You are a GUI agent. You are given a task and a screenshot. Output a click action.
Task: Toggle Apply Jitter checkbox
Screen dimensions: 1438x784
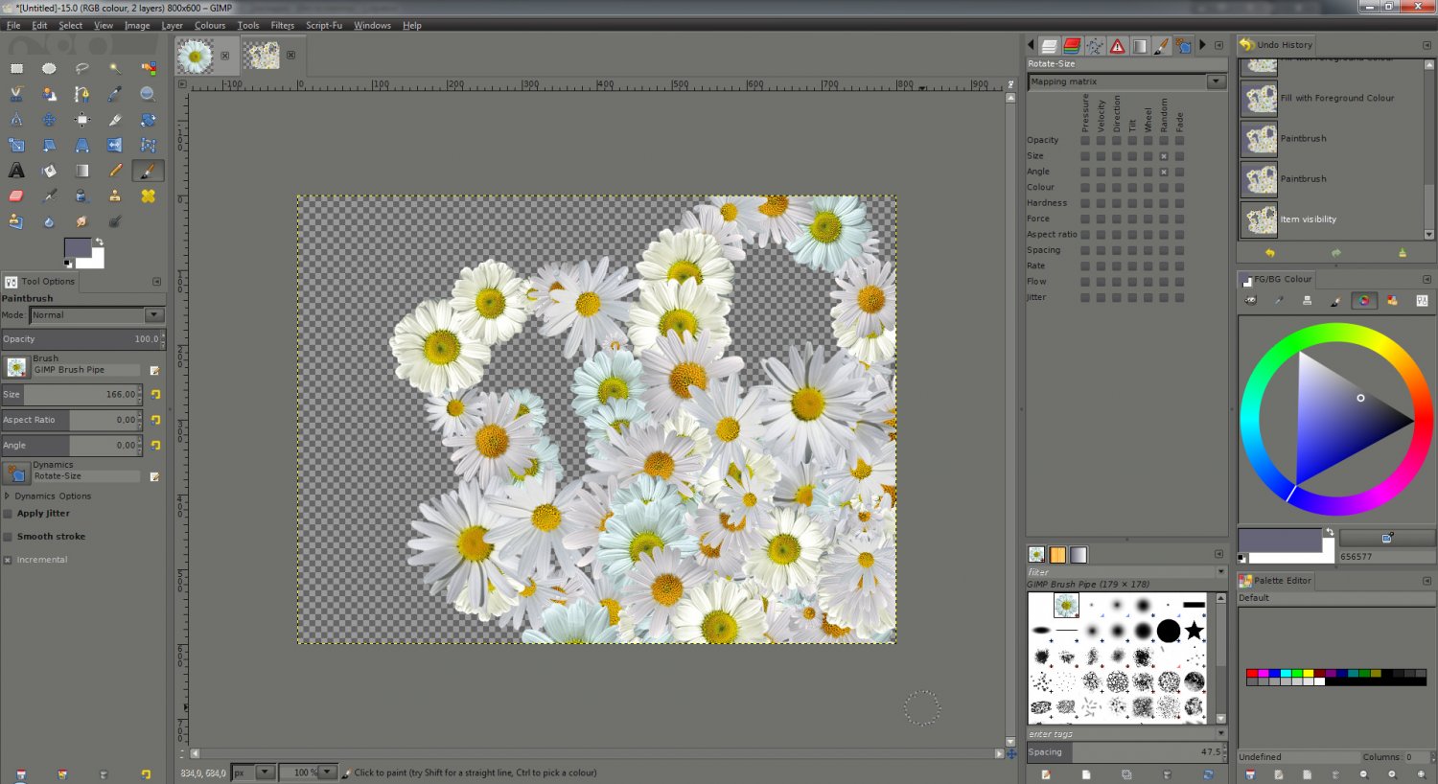coord(9,514)
